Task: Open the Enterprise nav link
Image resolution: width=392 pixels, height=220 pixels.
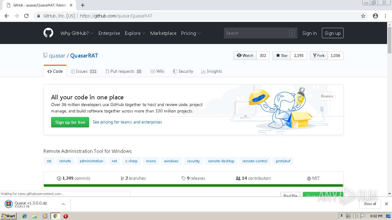Action: coord(109,33)
